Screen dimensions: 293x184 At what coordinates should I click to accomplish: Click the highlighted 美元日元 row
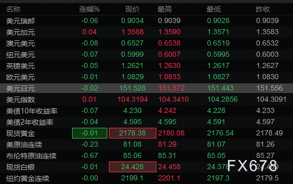pos(146,88)
